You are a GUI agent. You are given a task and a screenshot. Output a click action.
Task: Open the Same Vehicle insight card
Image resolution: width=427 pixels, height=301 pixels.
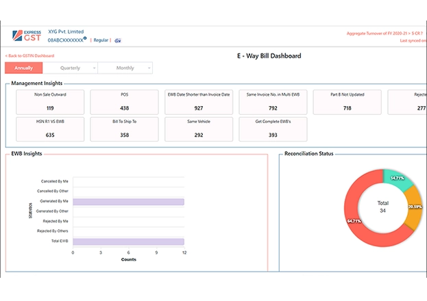tap(198, 129)
